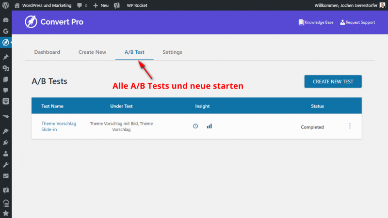Open the Posts pushpin icon in sidebar

(6, 57)
